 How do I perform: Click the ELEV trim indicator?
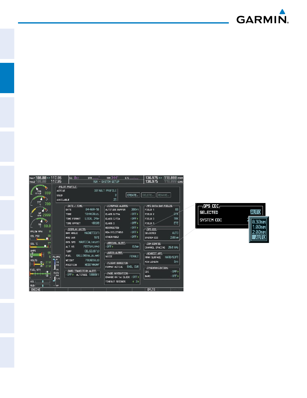coord(56,279)
